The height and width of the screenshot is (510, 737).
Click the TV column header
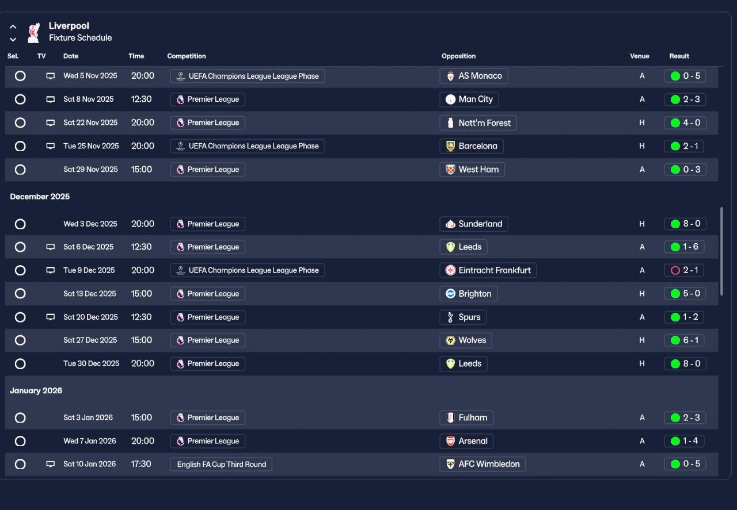click(x=41, y=56)
